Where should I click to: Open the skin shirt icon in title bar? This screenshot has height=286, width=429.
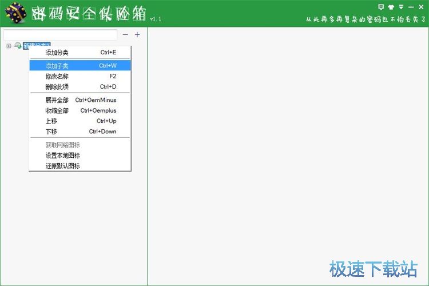pos(391,7)
